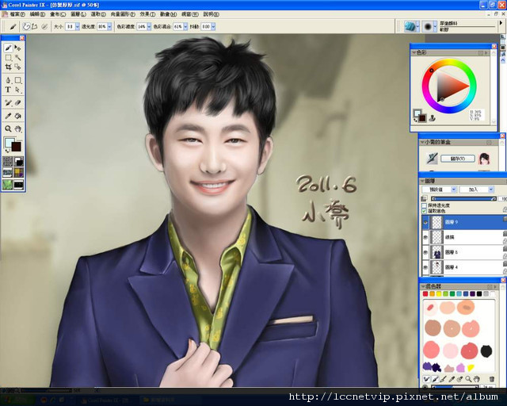This screenshot has width=507, height=406.
Task: Open the 預設值 composite method dropdown
Action: pos(440,190)
